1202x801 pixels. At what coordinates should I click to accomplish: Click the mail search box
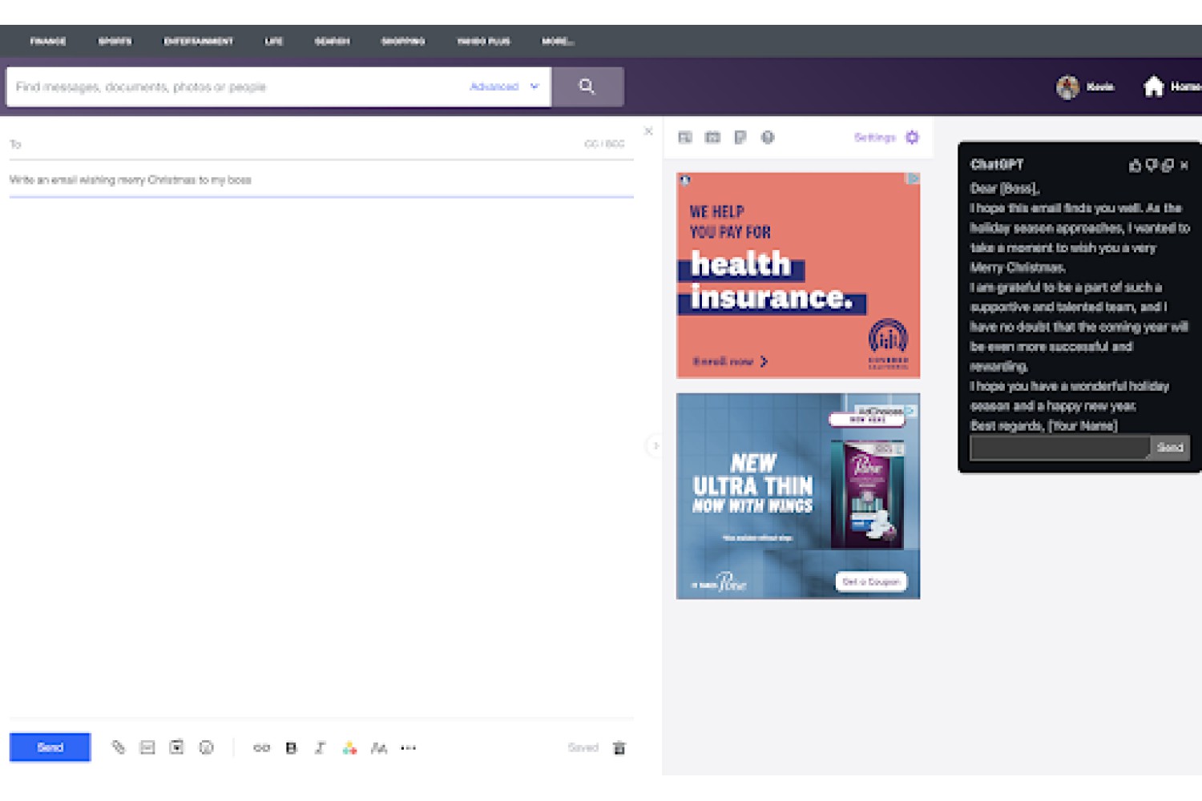tap(236, 87)
